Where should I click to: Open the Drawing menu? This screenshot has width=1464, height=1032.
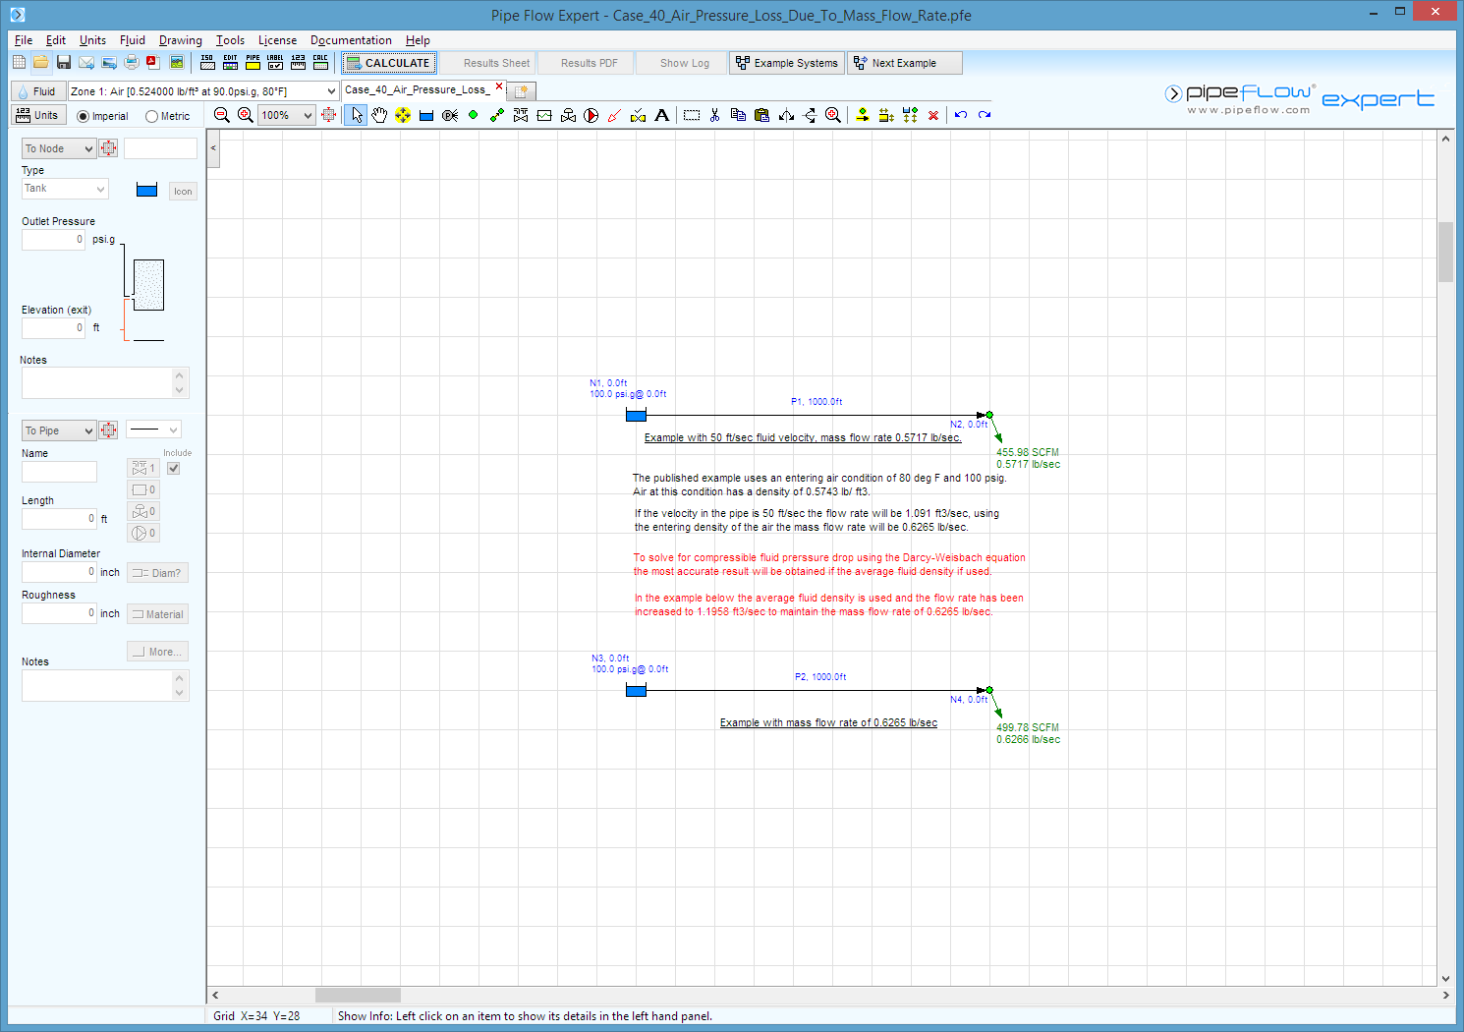click(x=181, y=40)
